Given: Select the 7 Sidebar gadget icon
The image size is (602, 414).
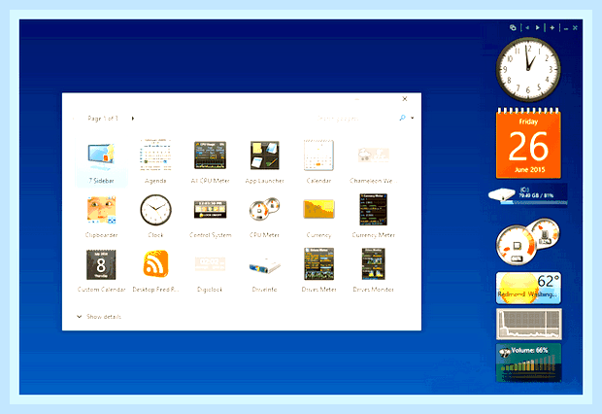Looking at the screenshot, I should [101, 156].
